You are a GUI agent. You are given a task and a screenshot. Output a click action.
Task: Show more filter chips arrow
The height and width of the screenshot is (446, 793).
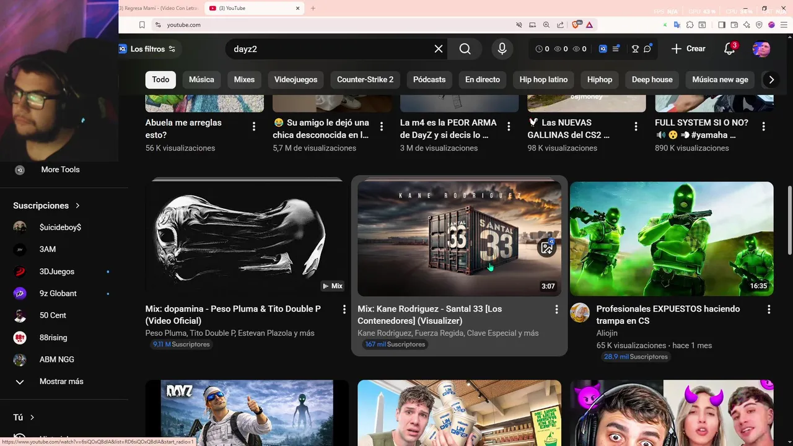771,79
